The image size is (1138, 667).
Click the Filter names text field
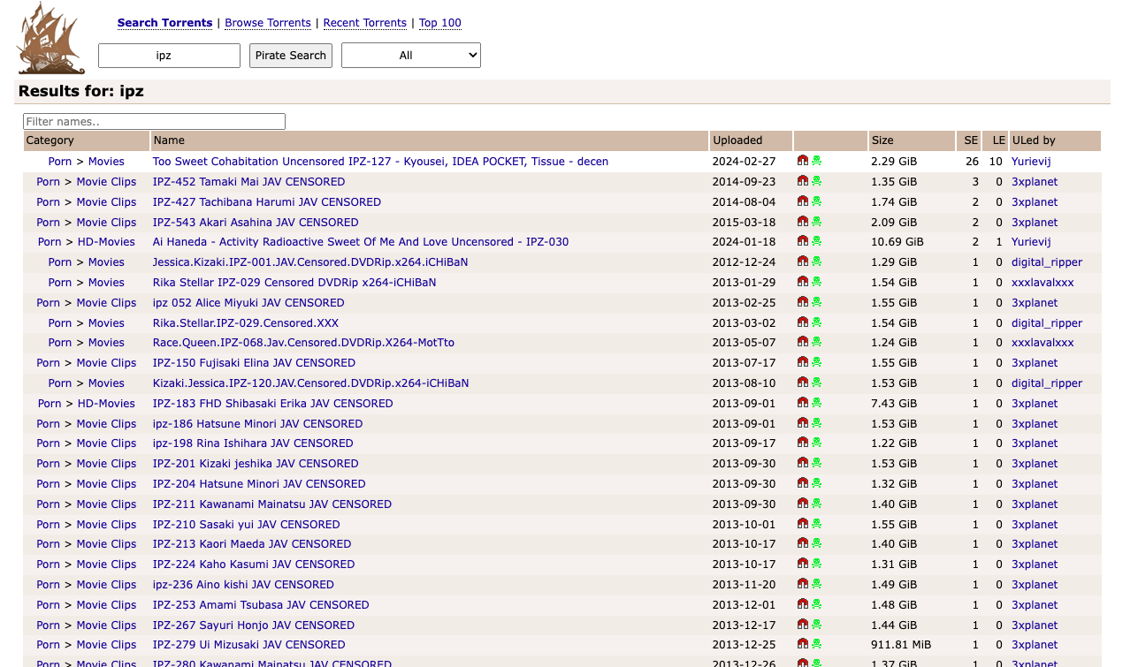pos(154,122)
